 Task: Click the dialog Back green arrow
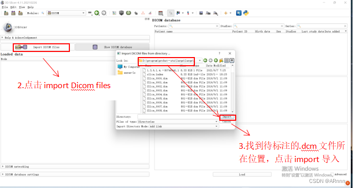[205, 60]
